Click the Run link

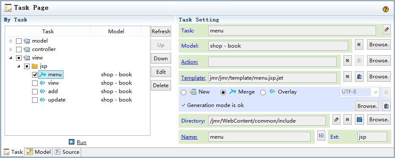pos(82,142)
